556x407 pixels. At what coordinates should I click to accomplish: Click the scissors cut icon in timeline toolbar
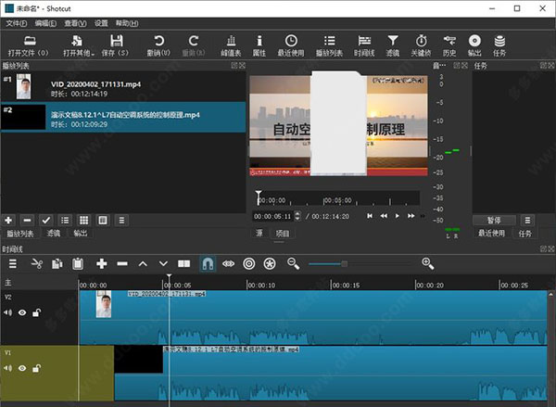coord(36,263)
